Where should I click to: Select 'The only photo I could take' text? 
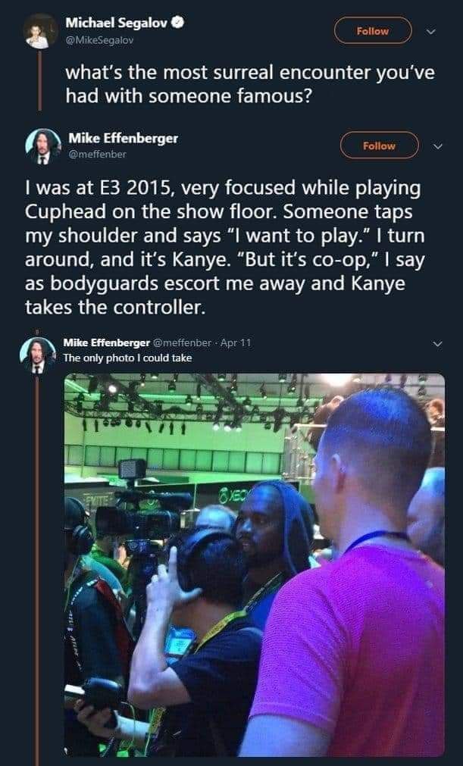pos(127,358)
